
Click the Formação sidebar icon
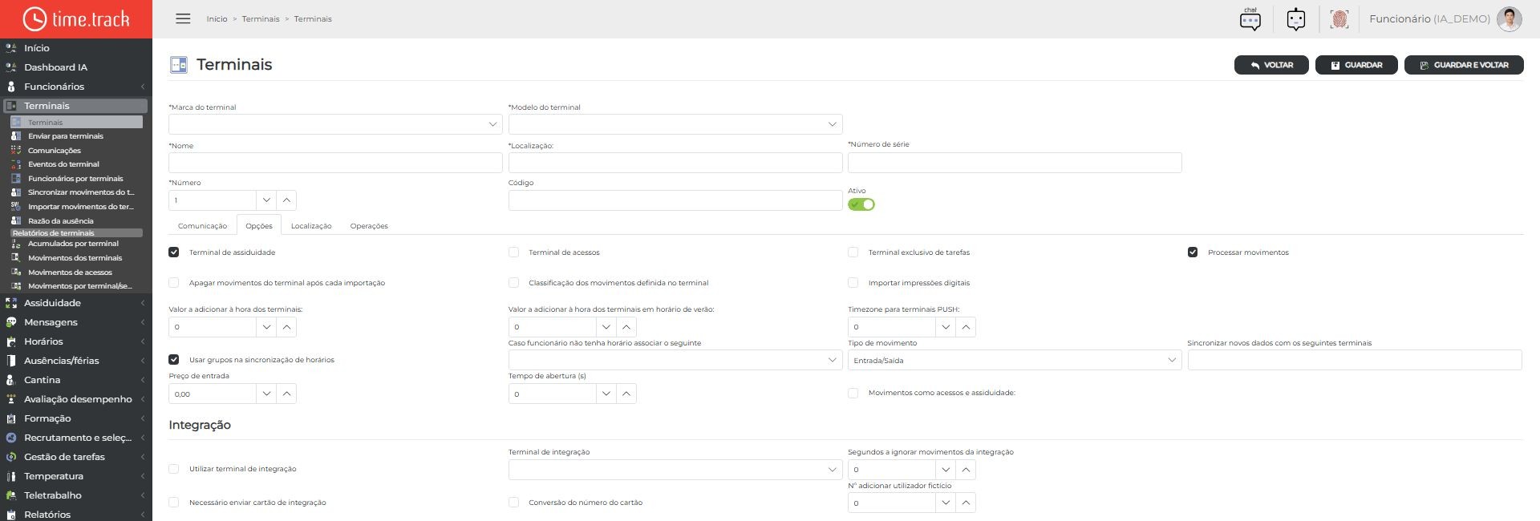[x=11, y=418]
